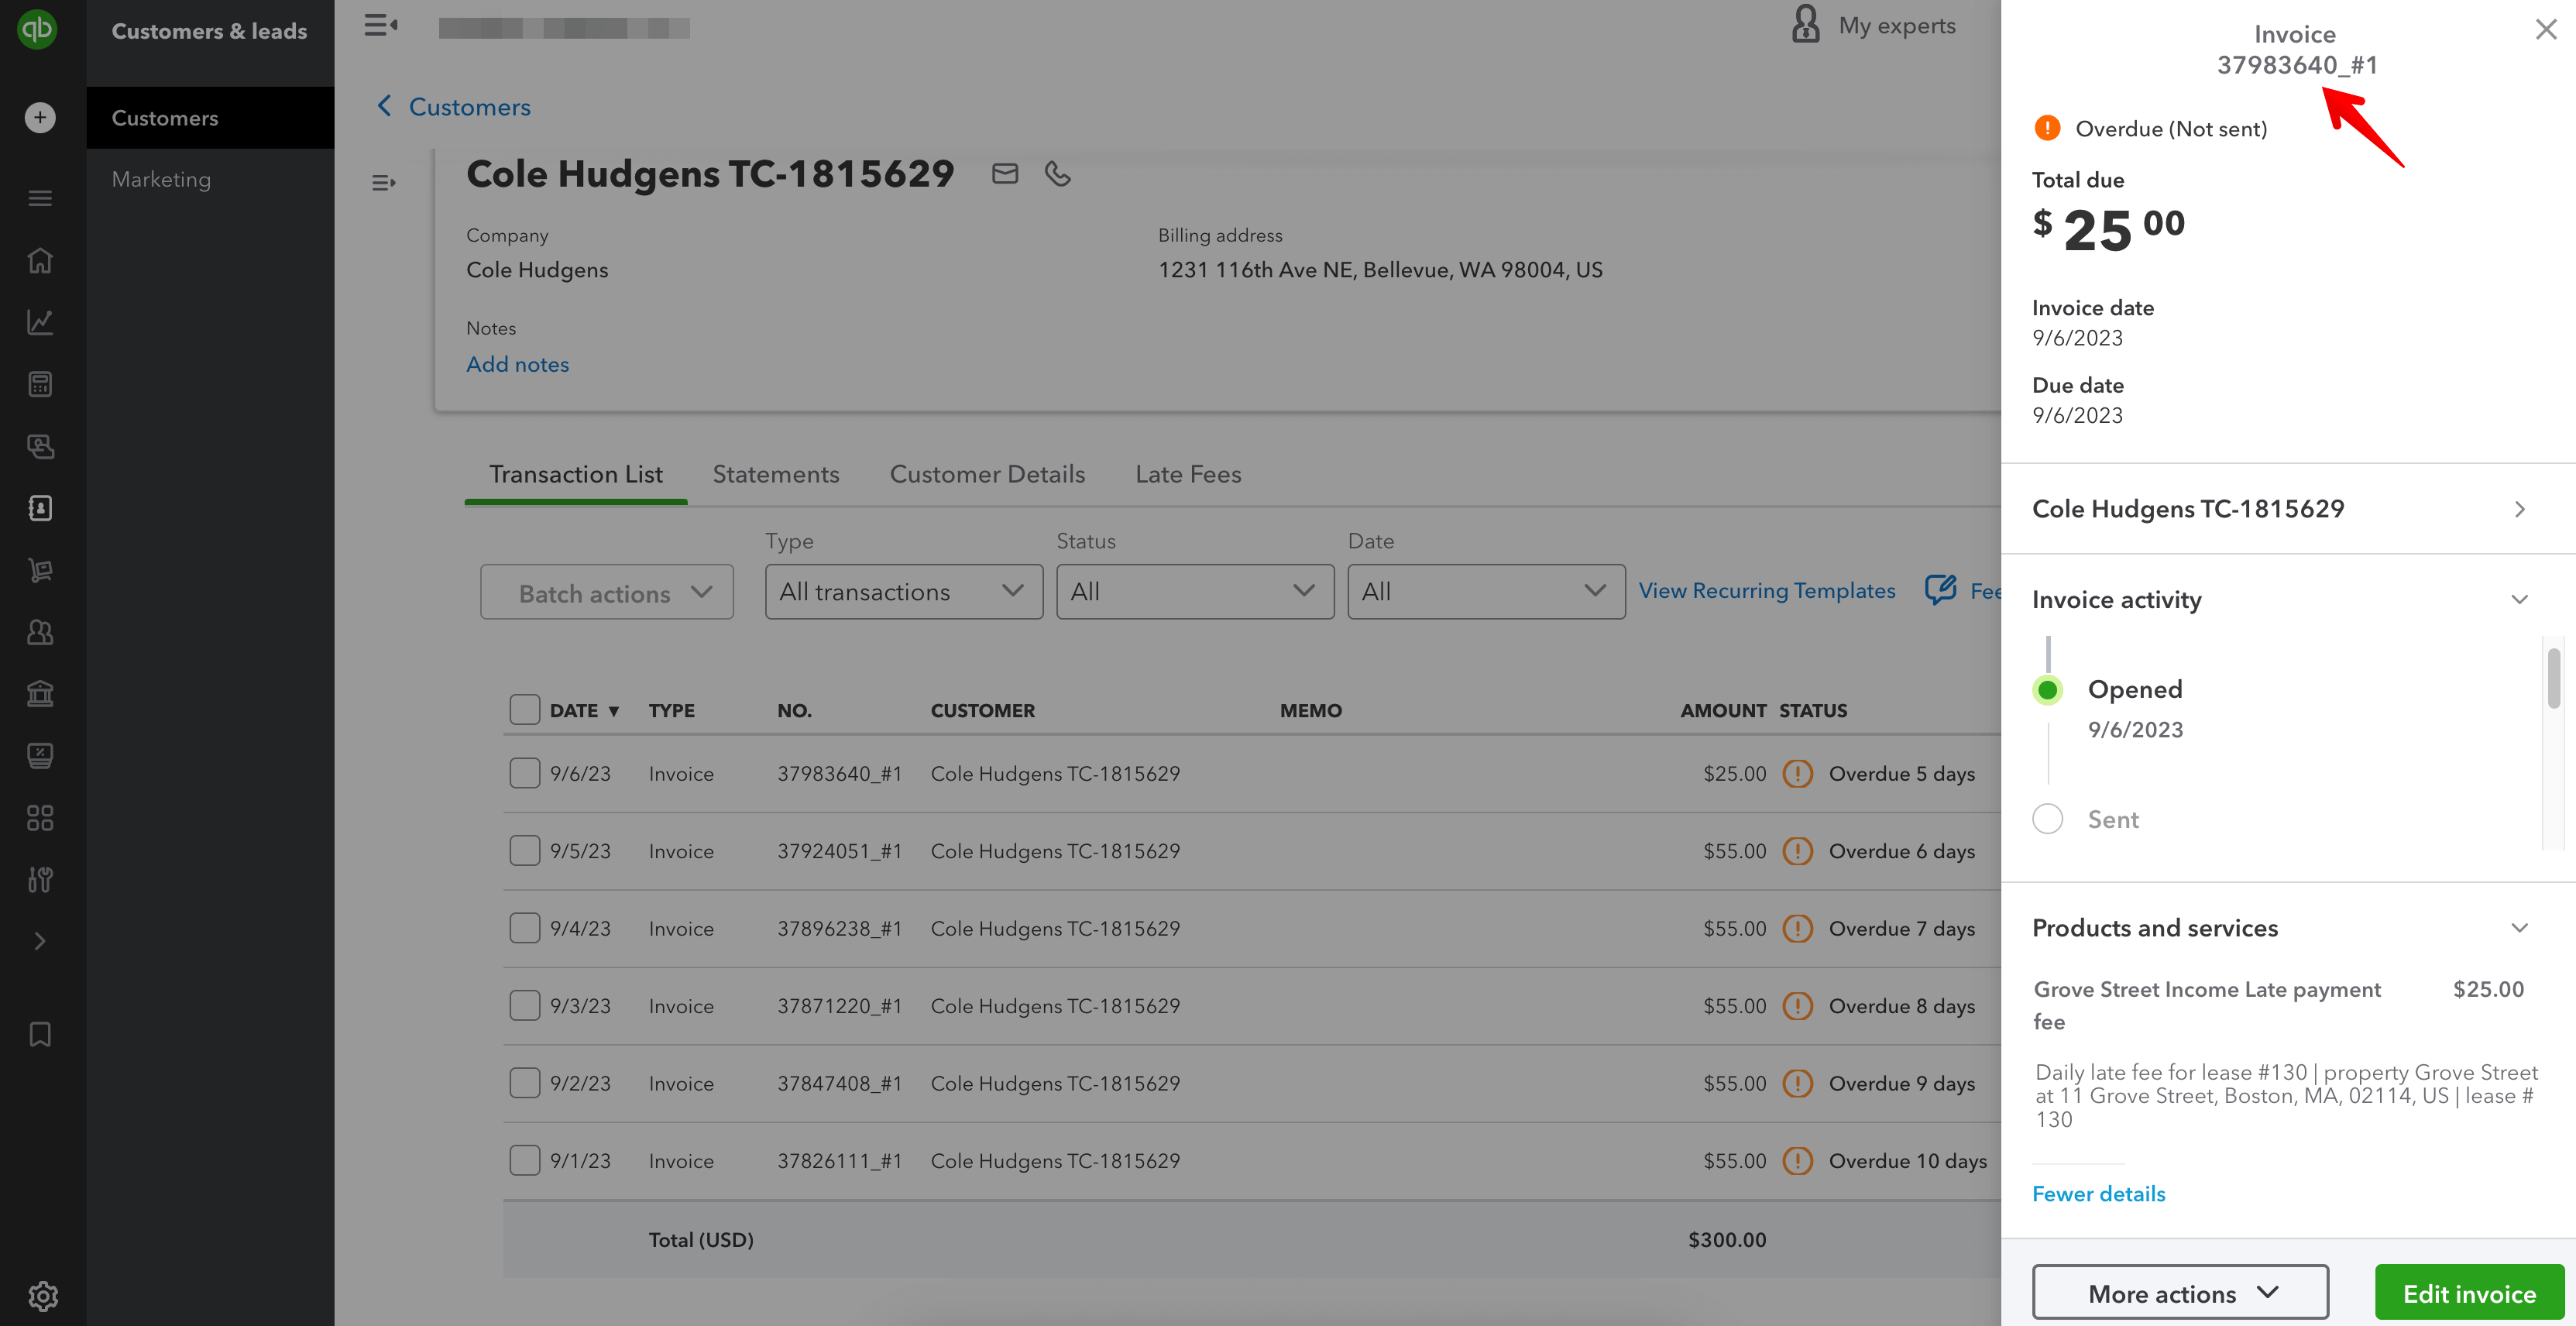Screen dimensions: 2576x1326
Task: Click the QuickBooks logo icon
Action: click(38, 29)
